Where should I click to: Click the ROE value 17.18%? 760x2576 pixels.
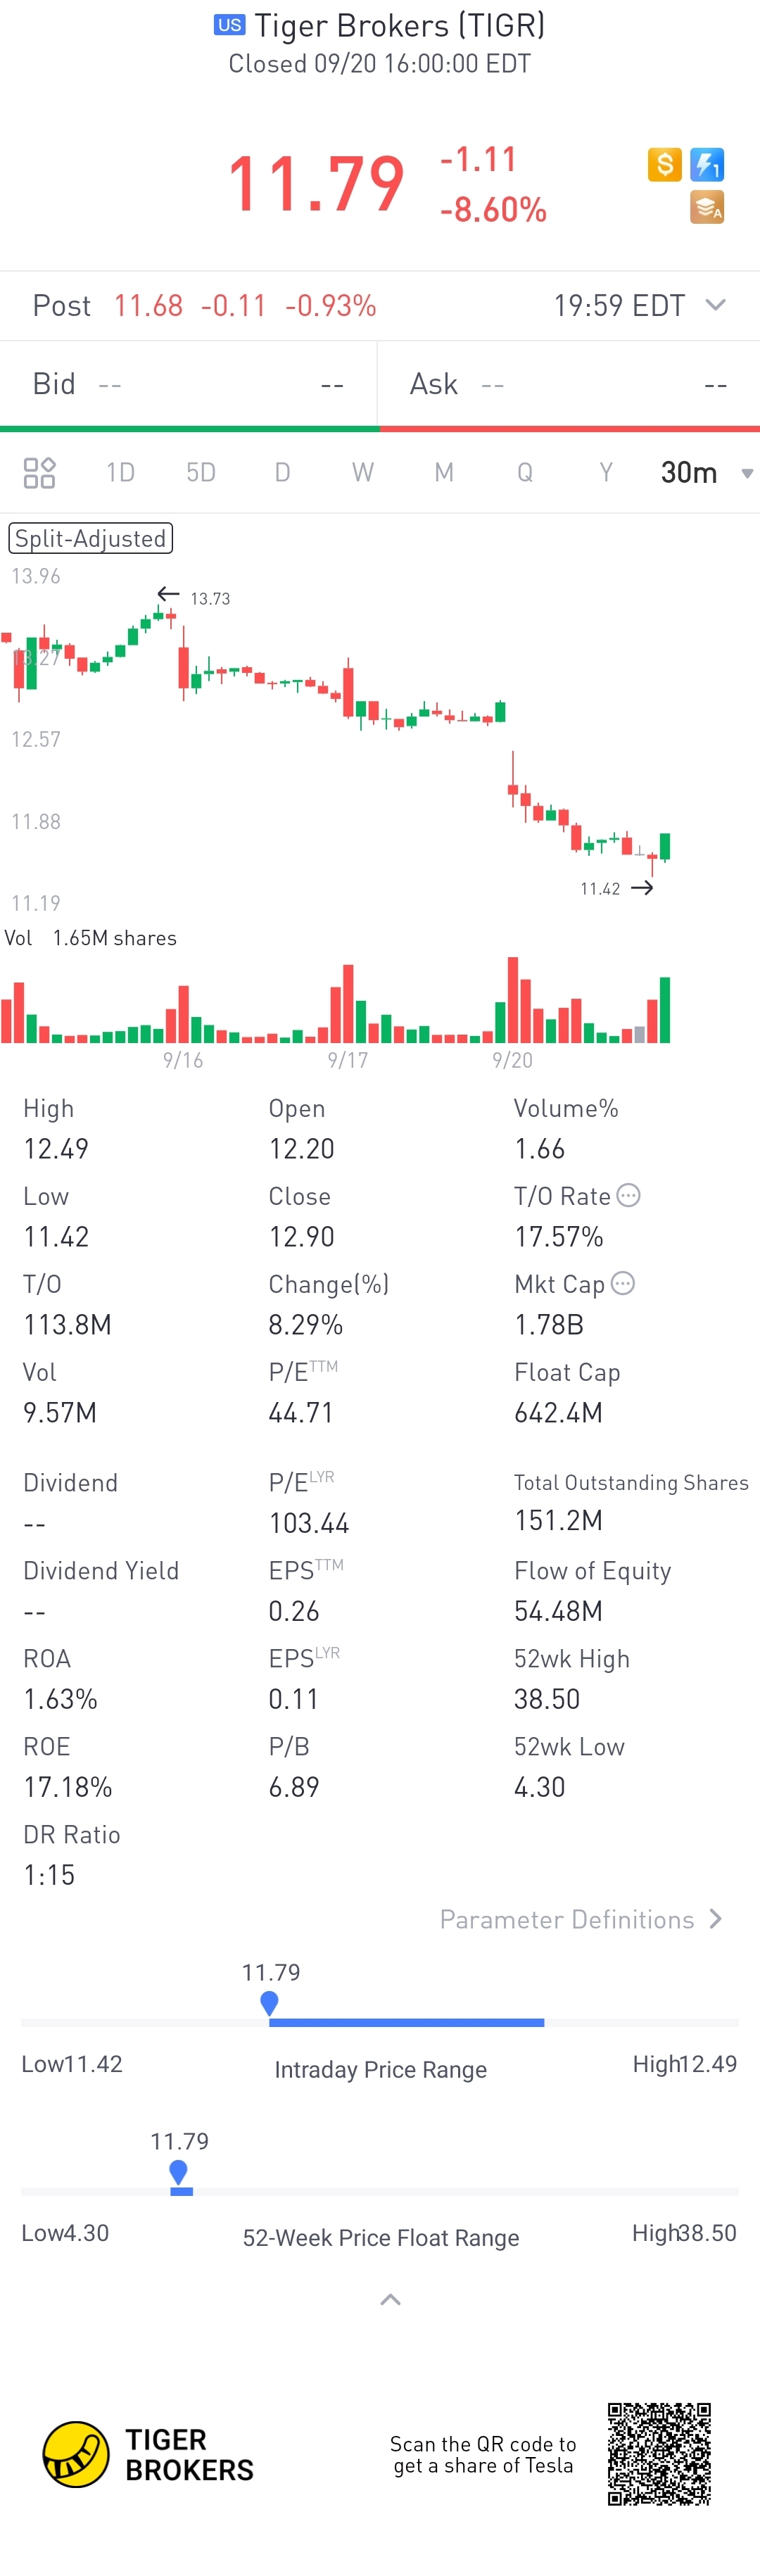(68, 1787)
